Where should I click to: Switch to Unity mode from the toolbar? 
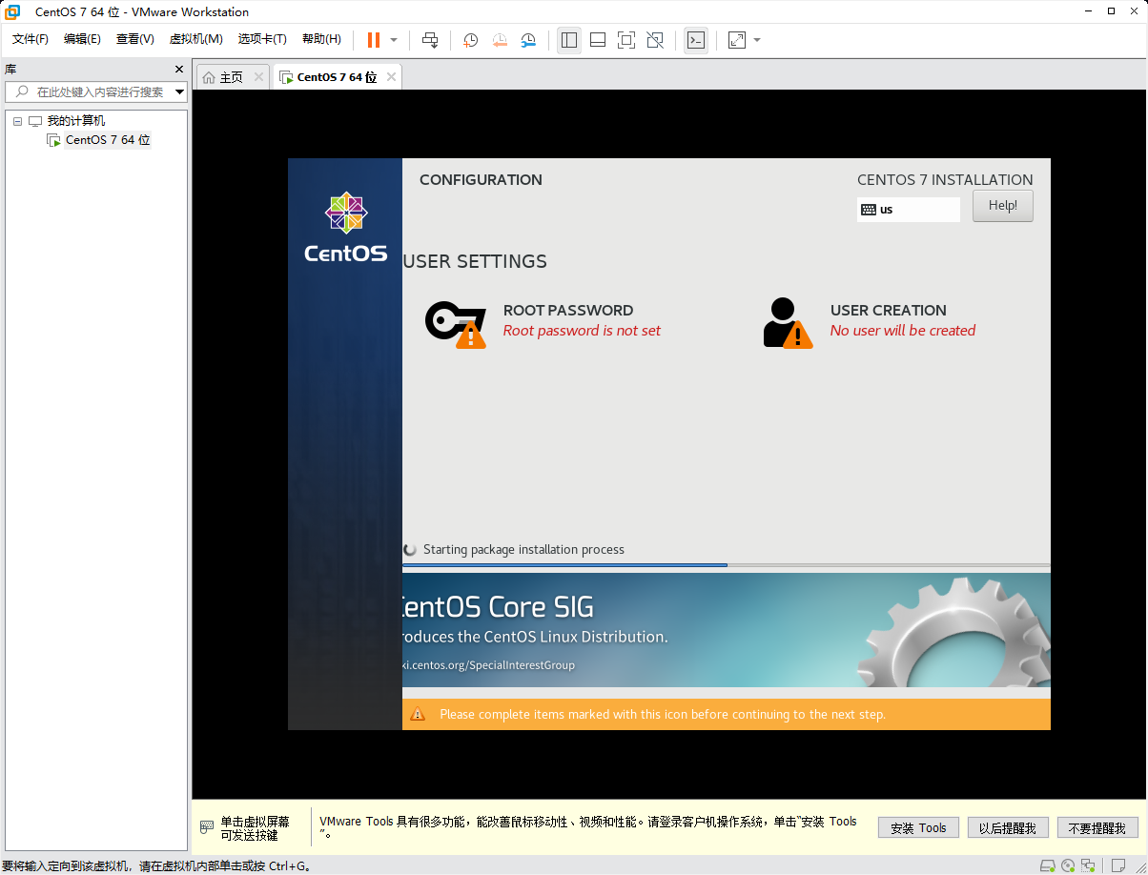pos(655,40)
